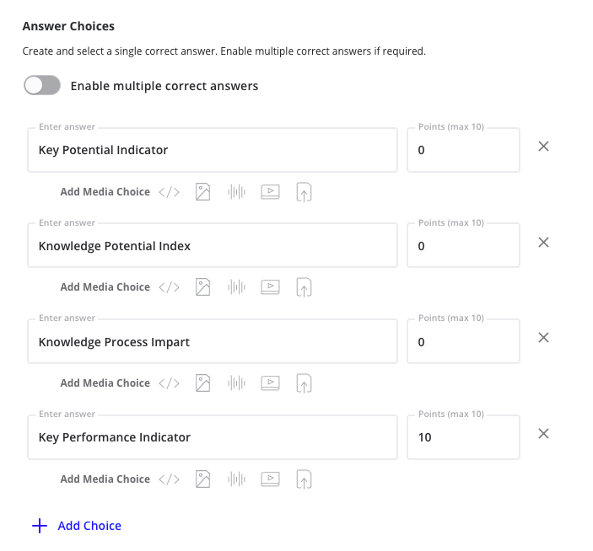Click code embed icon under Key Potential Indicator
Screen dimensions: 593x551
point(170,192)
